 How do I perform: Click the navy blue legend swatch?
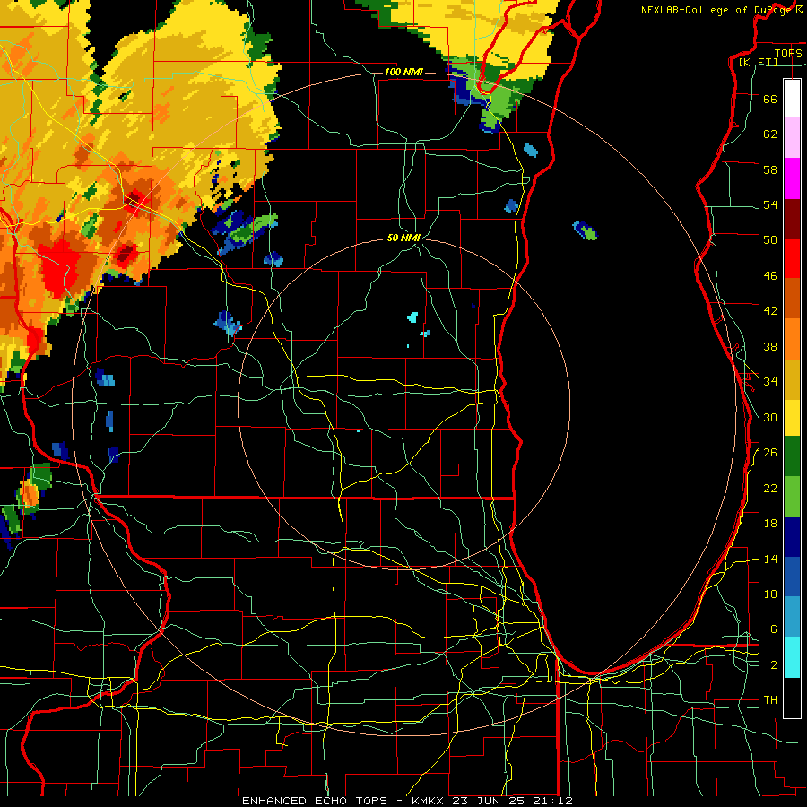[792, 537]
